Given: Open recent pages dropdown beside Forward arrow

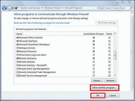Looking at the screenshot, I should 13,8.
